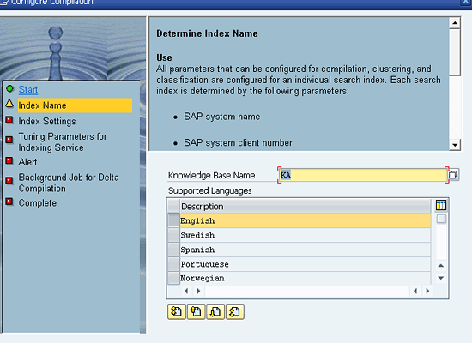Click the previous page up-arrow icon button
Image resolution: width=472 pixels, height=343 pixels.
pyautogui.click(x=196, y=312)
